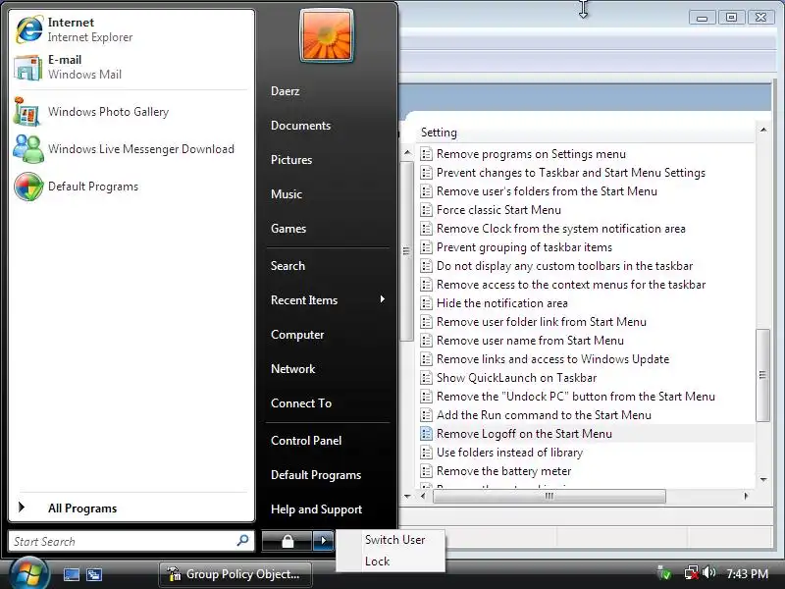The width and height of the screenshot is (785, 589).
Task: Select Remove access to the context menus for the taskbar
Action: 571,285
